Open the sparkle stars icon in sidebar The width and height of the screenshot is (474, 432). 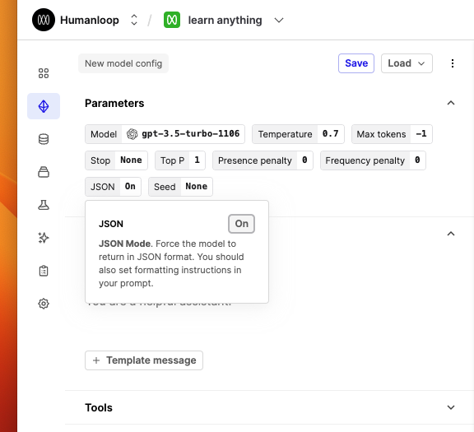(x=44, y=238)
